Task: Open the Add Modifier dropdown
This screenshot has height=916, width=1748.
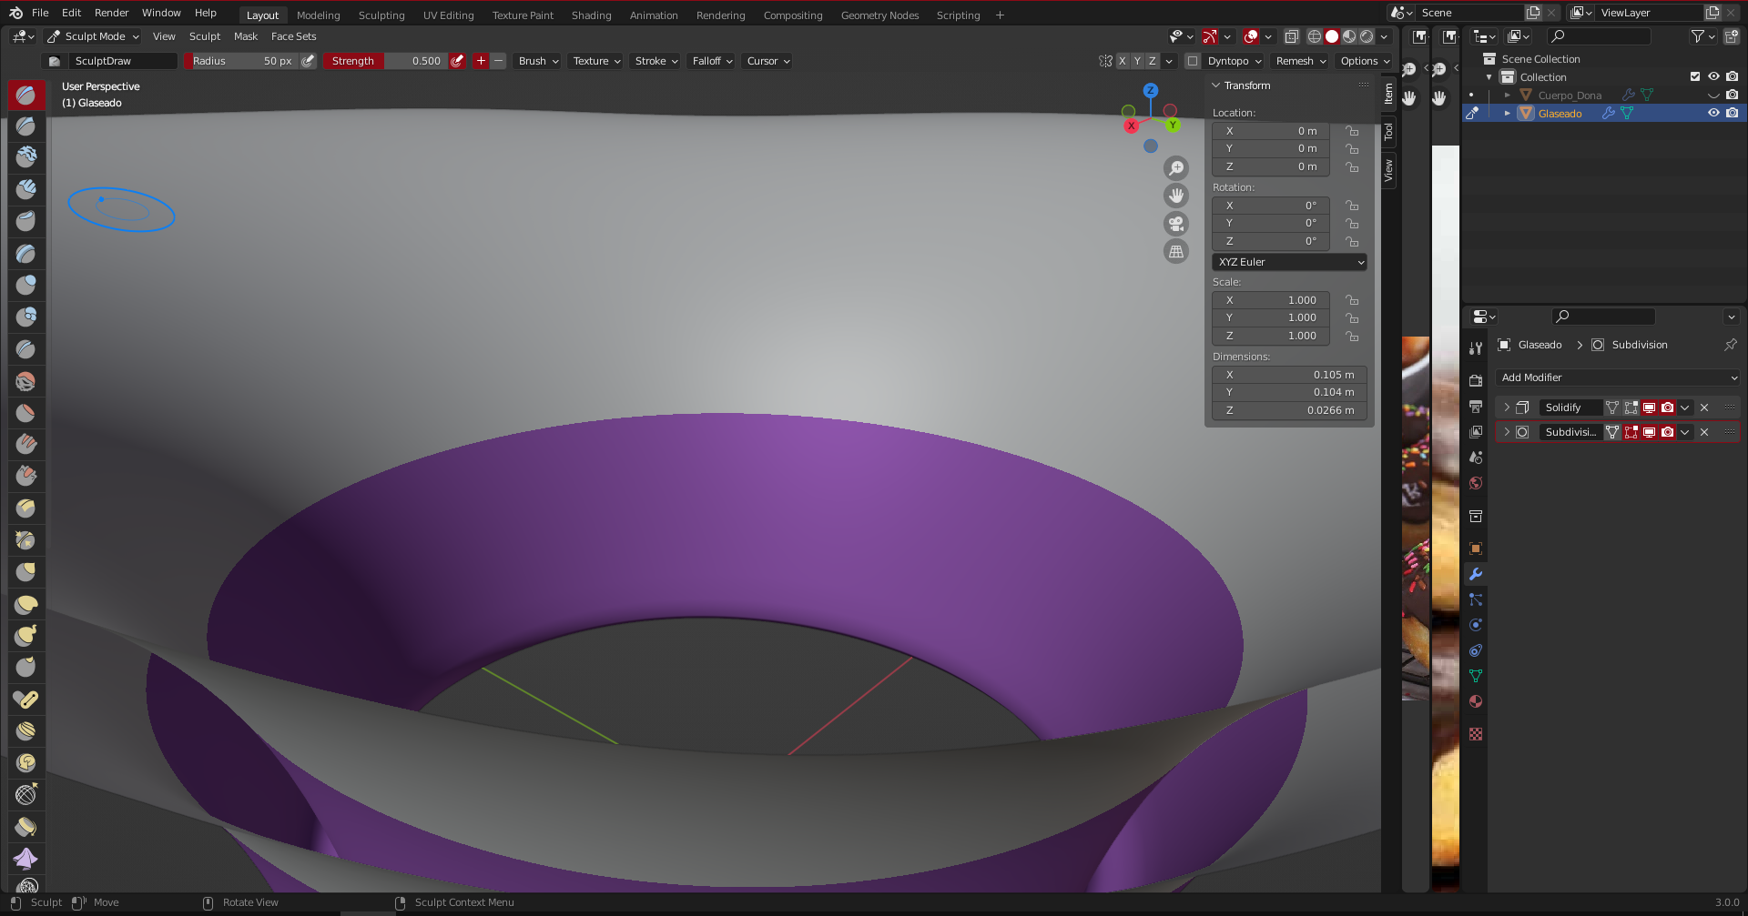Action: [x=1617, y=377]
